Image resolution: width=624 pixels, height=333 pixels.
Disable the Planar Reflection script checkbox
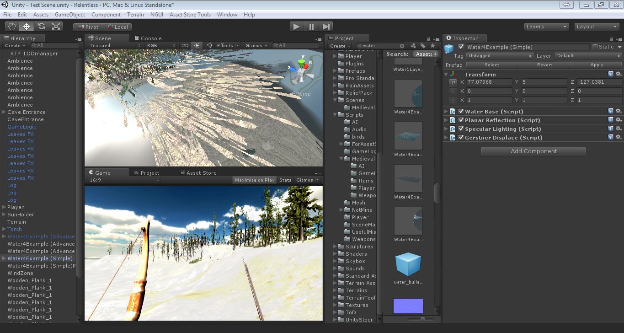[x=461, y=120]
